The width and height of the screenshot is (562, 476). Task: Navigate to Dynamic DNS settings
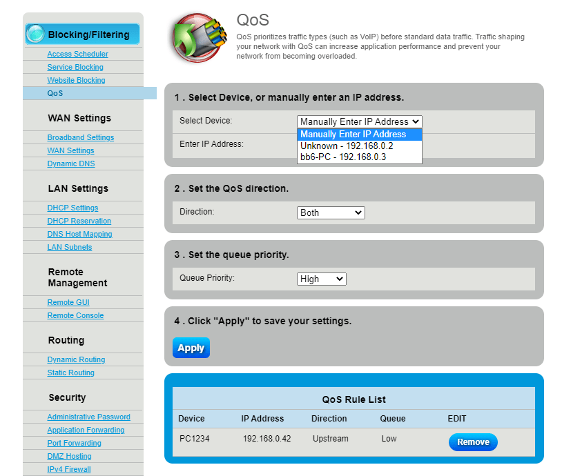(71, 163)
